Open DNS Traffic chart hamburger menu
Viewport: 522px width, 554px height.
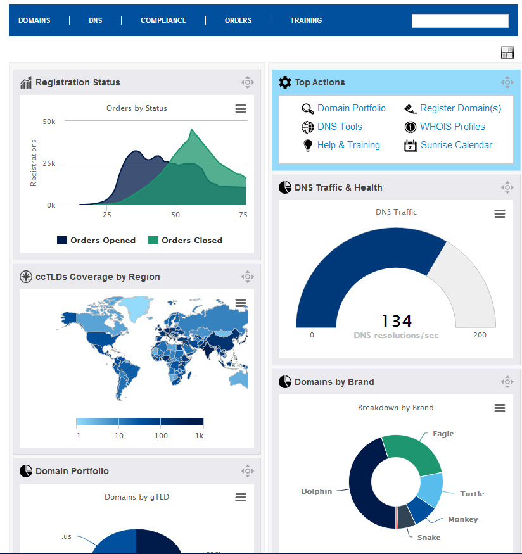[499, 213]
